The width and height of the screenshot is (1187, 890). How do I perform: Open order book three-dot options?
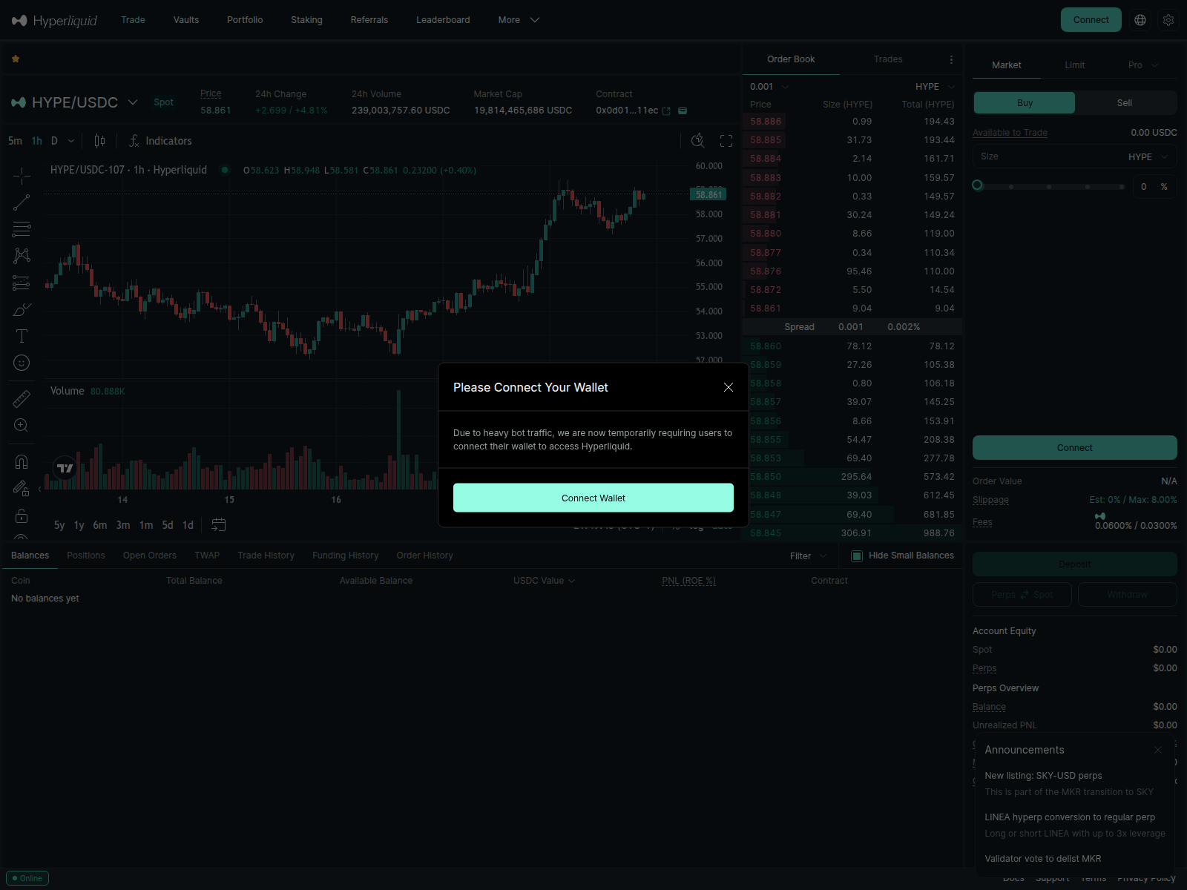coord(951,59)
